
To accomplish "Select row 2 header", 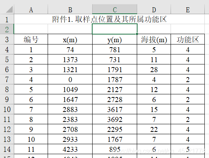I will point(7,29).
